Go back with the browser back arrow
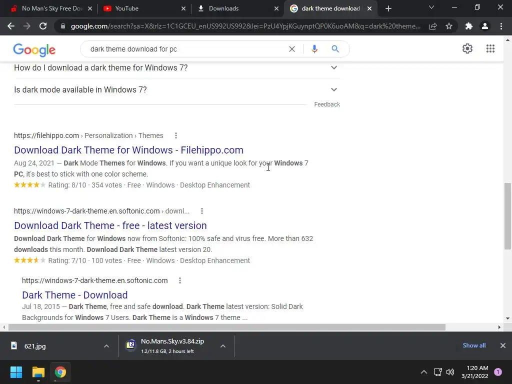This screenshot has width=512, height=384. click(11, 26)
